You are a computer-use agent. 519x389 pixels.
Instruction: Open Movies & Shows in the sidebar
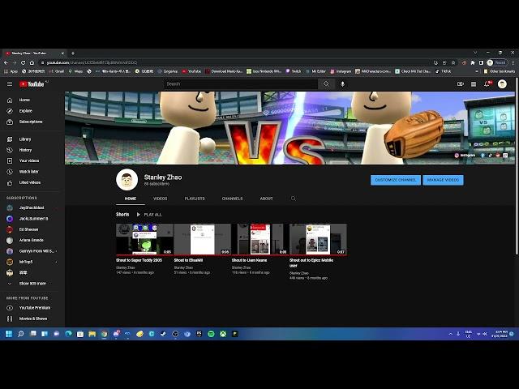point(32,318)
